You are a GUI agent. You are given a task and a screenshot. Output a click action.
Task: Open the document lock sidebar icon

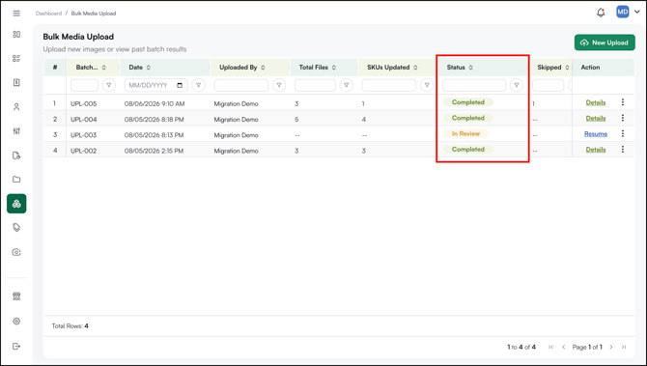16,155
